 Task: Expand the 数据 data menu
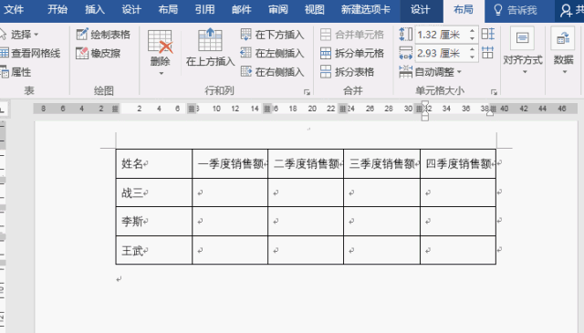563,51
